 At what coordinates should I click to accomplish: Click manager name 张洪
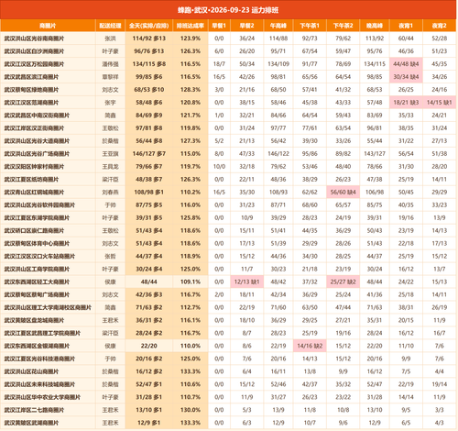click(110, 39)
